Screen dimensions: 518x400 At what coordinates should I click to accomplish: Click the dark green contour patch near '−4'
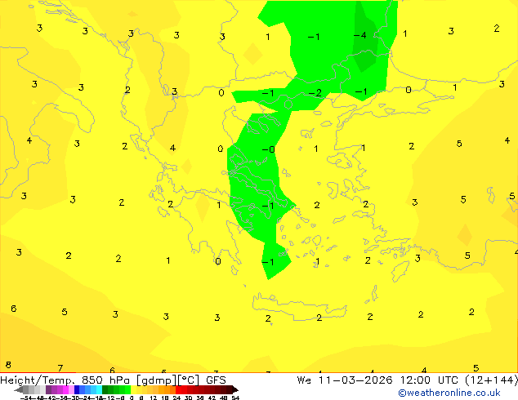tap(365, 50)
